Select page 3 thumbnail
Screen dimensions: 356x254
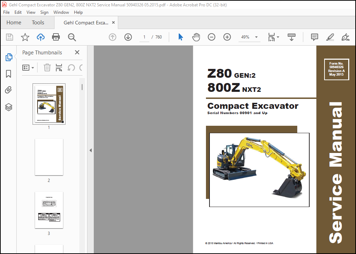click(49, 210)
